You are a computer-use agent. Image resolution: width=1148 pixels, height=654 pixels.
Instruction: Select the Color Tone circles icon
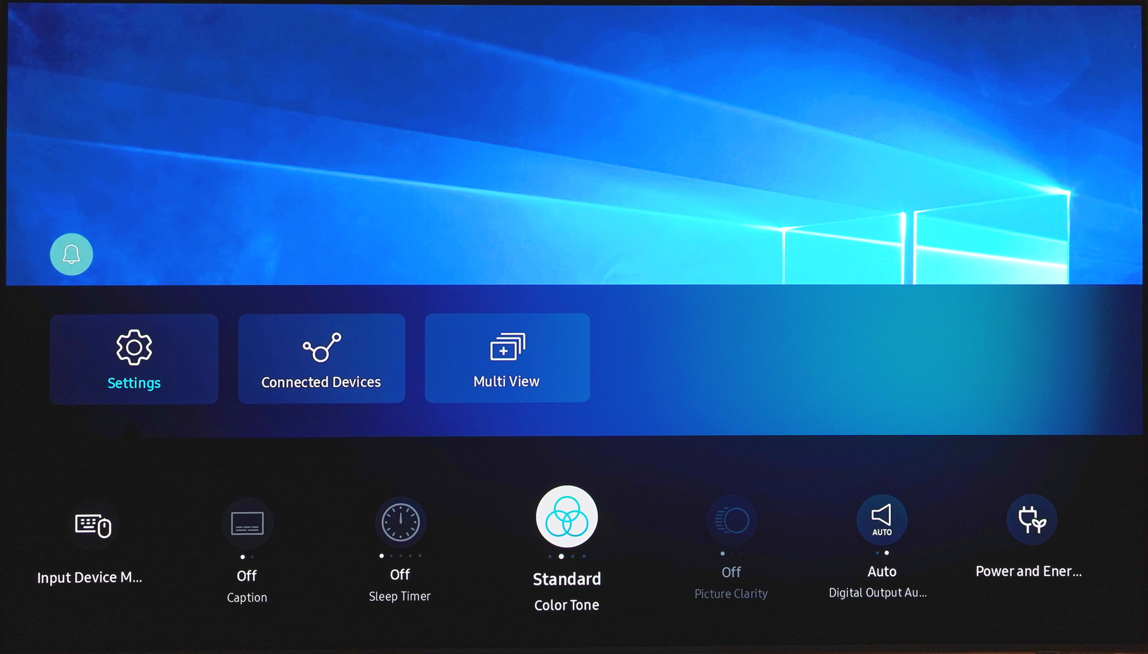pyautogui.click(x=567, y=516)
